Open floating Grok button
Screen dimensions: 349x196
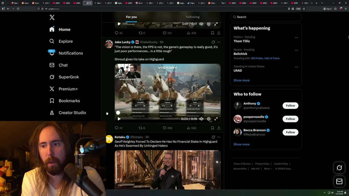click(x=339, y=168)
